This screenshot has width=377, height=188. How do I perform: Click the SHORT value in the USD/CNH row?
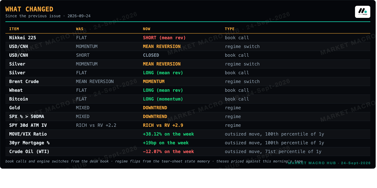83,55
